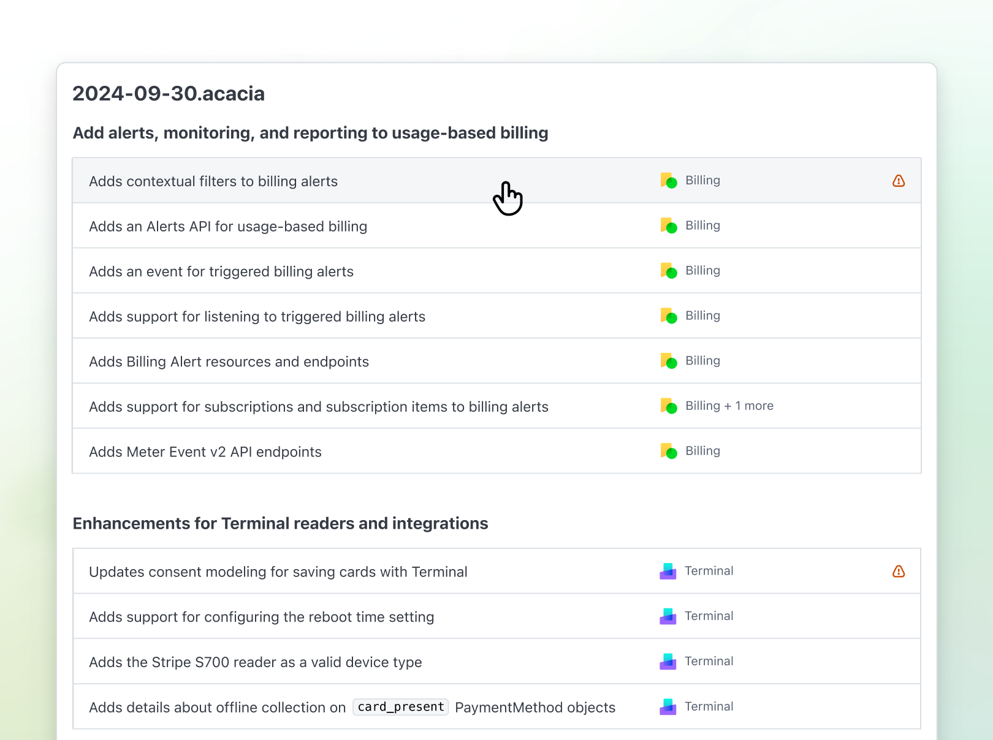This screenshot has width=993, height=740.
Task: Click Billing icon in triggered billing alerts event row
Action: coord(669,271)
